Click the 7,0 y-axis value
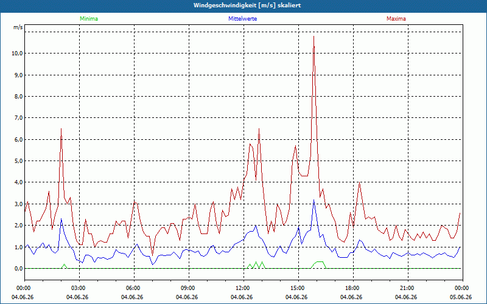Viewport: 487px width, 304px height. coord(18,118)
